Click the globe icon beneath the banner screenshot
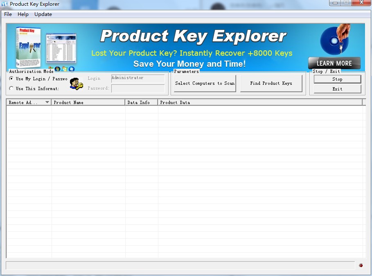The image size is (372, 276). point(57,69)
